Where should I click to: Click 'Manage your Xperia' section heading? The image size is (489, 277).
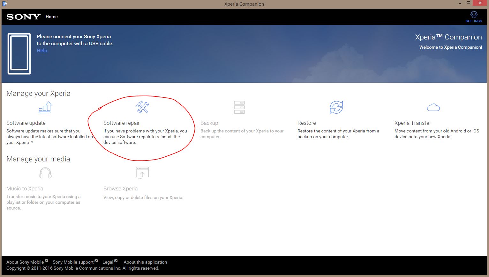(38, 93)
